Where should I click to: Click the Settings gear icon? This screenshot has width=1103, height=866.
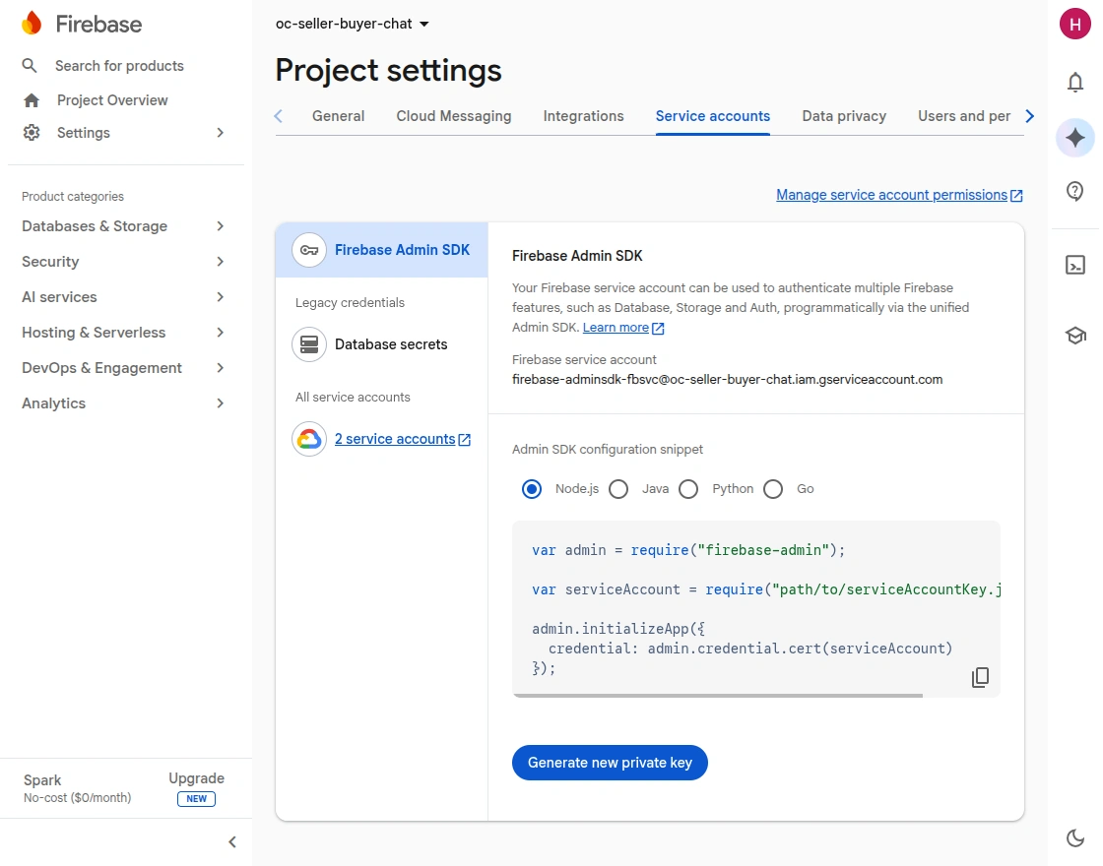(31, 132)
